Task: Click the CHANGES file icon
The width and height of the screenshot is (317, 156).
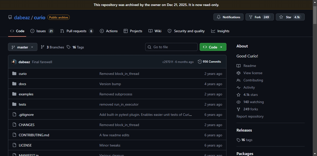Action: point(14,125)
